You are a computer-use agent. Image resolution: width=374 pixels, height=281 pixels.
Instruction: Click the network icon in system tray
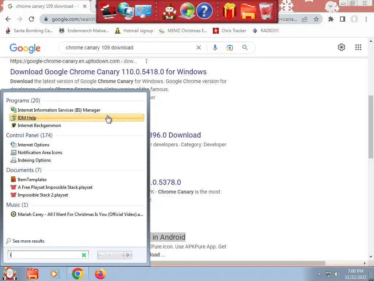[328, 274]
